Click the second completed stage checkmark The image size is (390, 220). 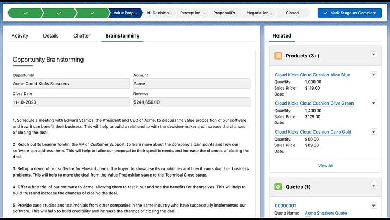click(59, 13)
